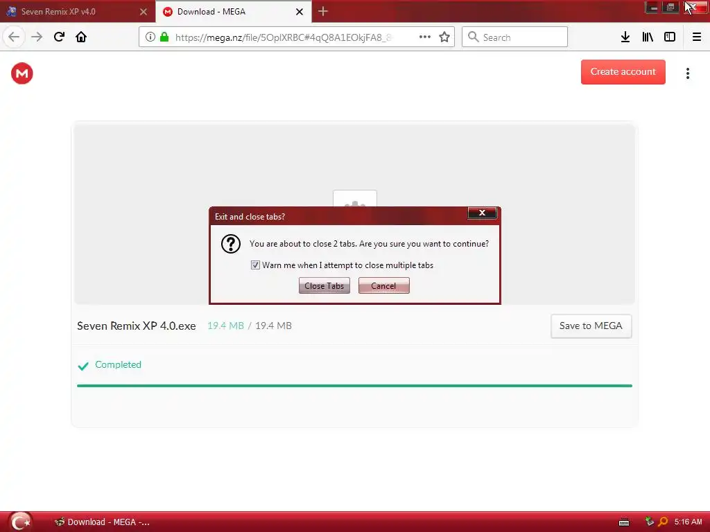The image size is (710, 532).
Task: Show site information icon in address bar
Action: pos(150,37)
